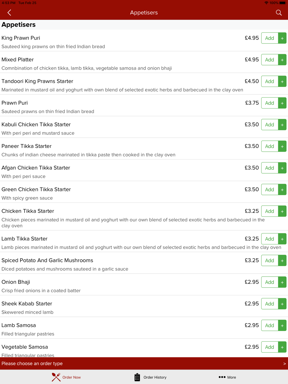Click the plus icon for Mixed Platter
The height and width of the screenshot is (384, 288).
pos(282,60)
